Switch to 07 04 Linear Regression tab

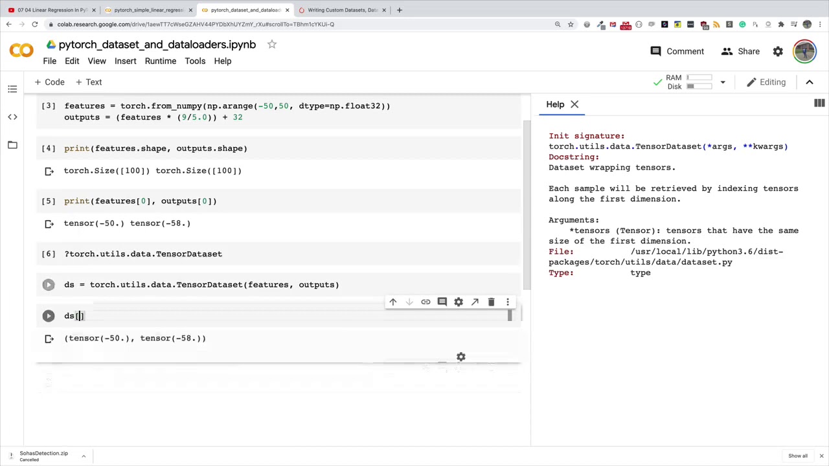(x=52, y=10)
